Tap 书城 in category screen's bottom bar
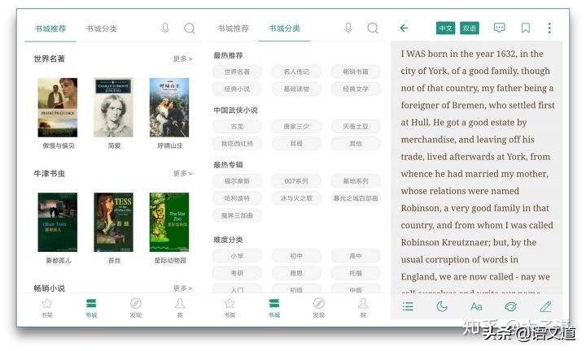Screen dimensions: 586x351 pyautogui.click(x=274, y=308)
